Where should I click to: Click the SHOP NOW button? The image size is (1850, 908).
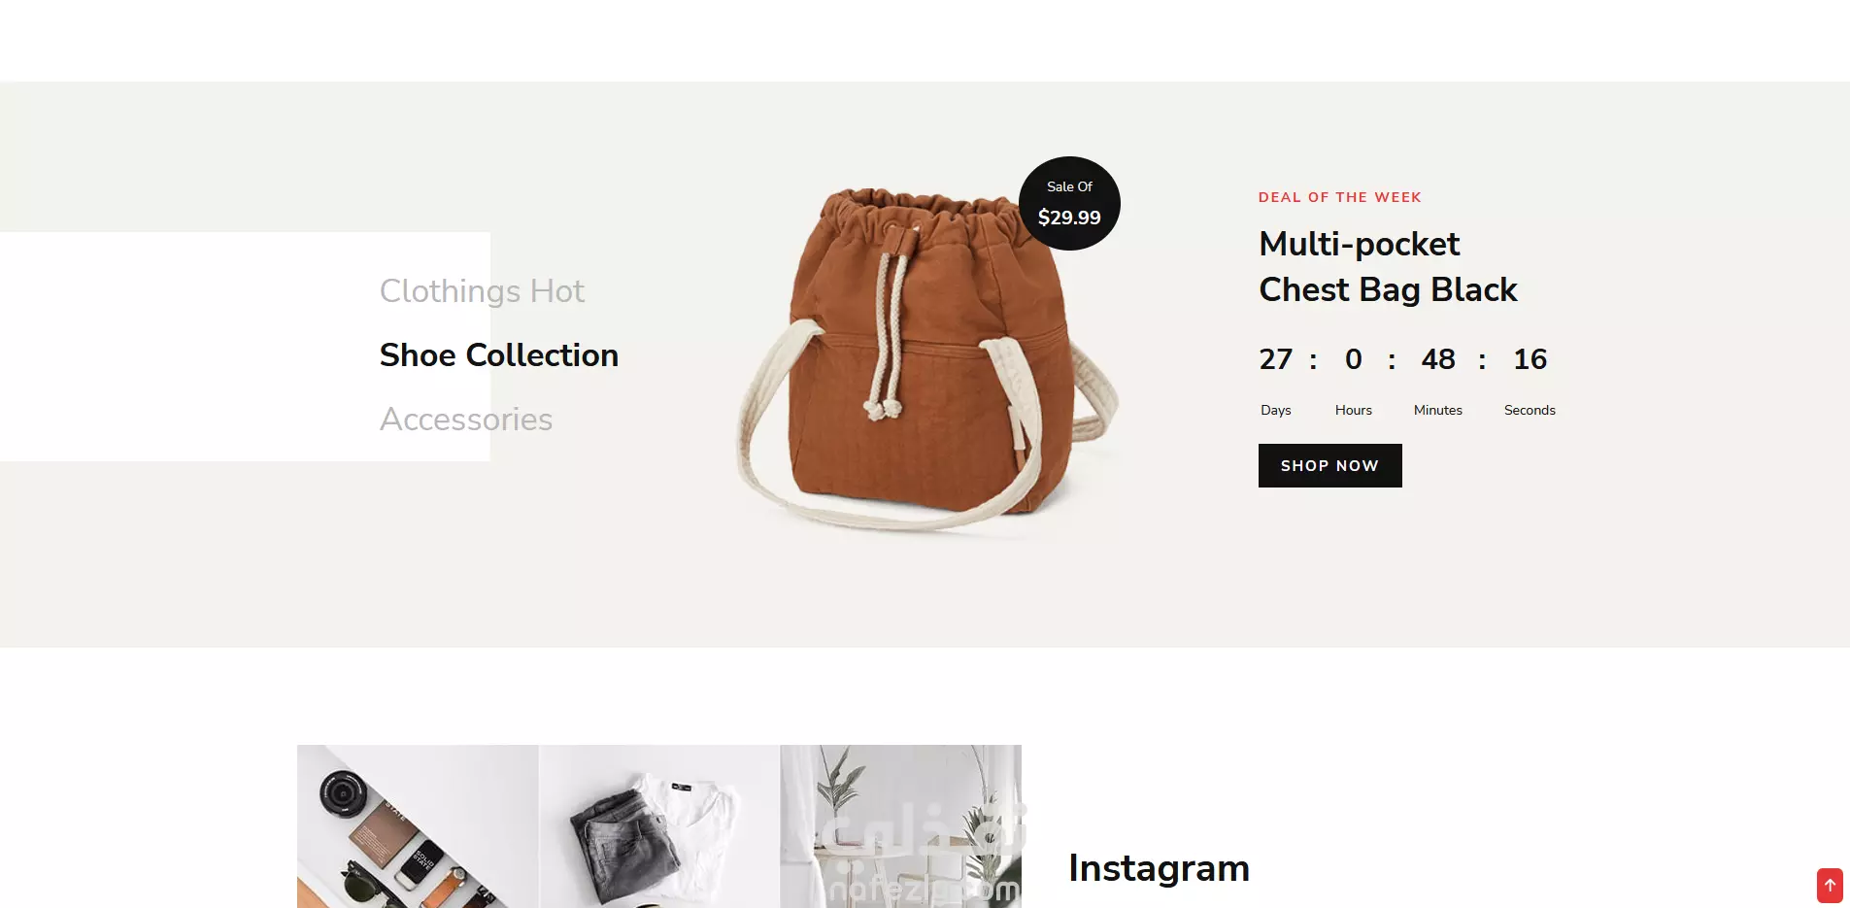tap(1329, 465)
